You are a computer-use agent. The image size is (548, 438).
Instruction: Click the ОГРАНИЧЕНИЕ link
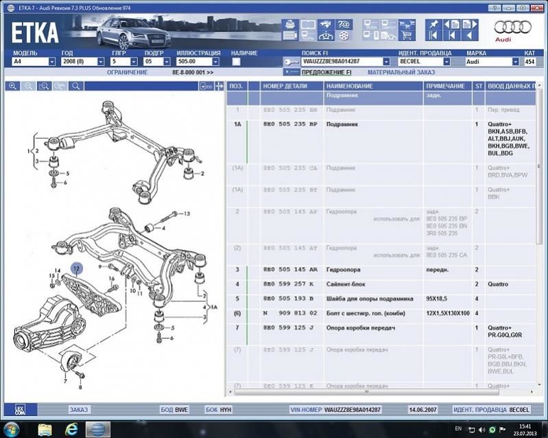(x=127, y=72)
